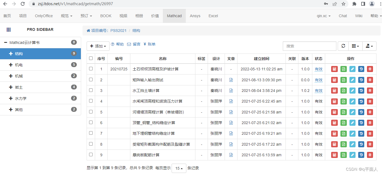
Task: Click the green PDF icon in row 3
Action: pyautogui.click(x=343, y=91)
